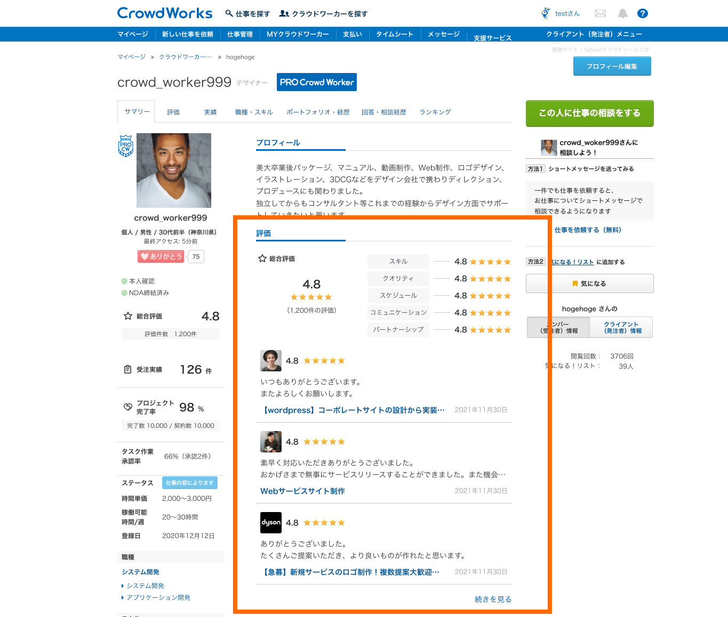Viewport: 728px width, 617px height.
Task: Click the dyson reviewer logo
Action: [270, 523]
